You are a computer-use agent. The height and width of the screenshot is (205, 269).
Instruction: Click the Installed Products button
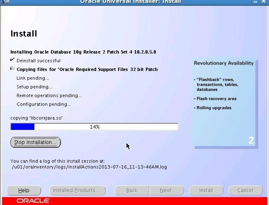tap(78, 190)
